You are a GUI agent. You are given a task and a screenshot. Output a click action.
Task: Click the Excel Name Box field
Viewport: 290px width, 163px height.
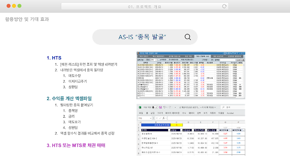pos(145,118)
